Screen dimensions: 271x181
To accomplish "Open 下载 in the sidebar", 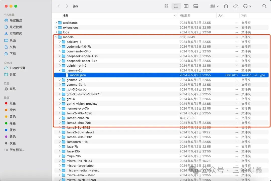I will click(13, 54).
